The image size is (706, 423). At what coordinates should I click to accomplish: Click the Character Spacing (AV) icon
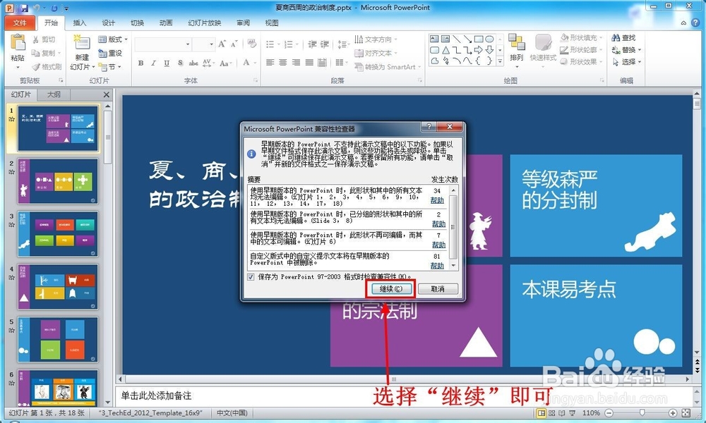click(207, 63)
